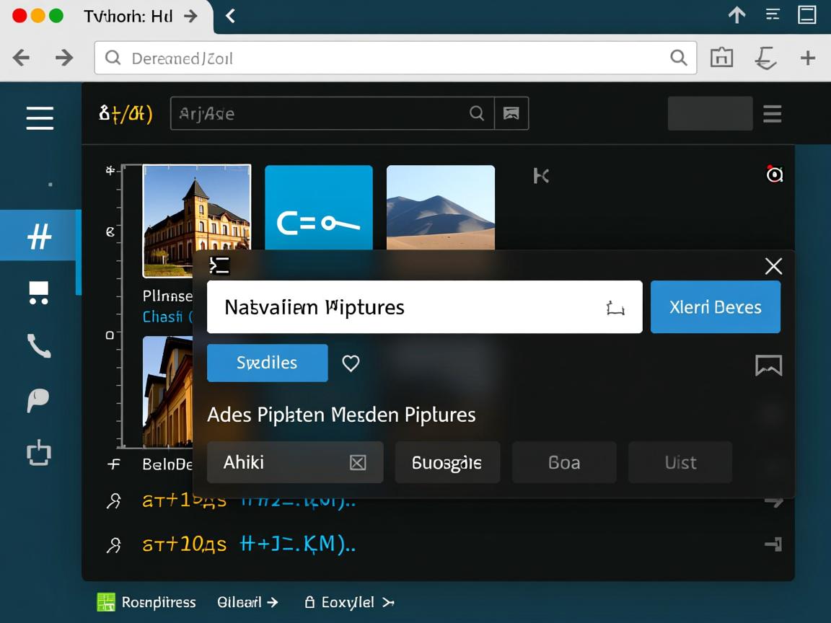Open the phone calls sidebar icon

pyautogui.click(x=38, y=345)
